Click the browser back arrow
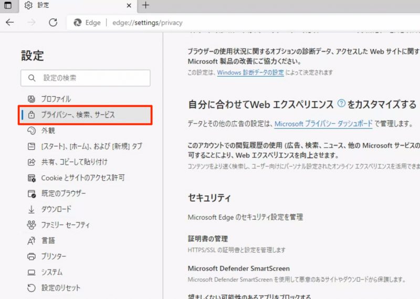 point(10,23)
